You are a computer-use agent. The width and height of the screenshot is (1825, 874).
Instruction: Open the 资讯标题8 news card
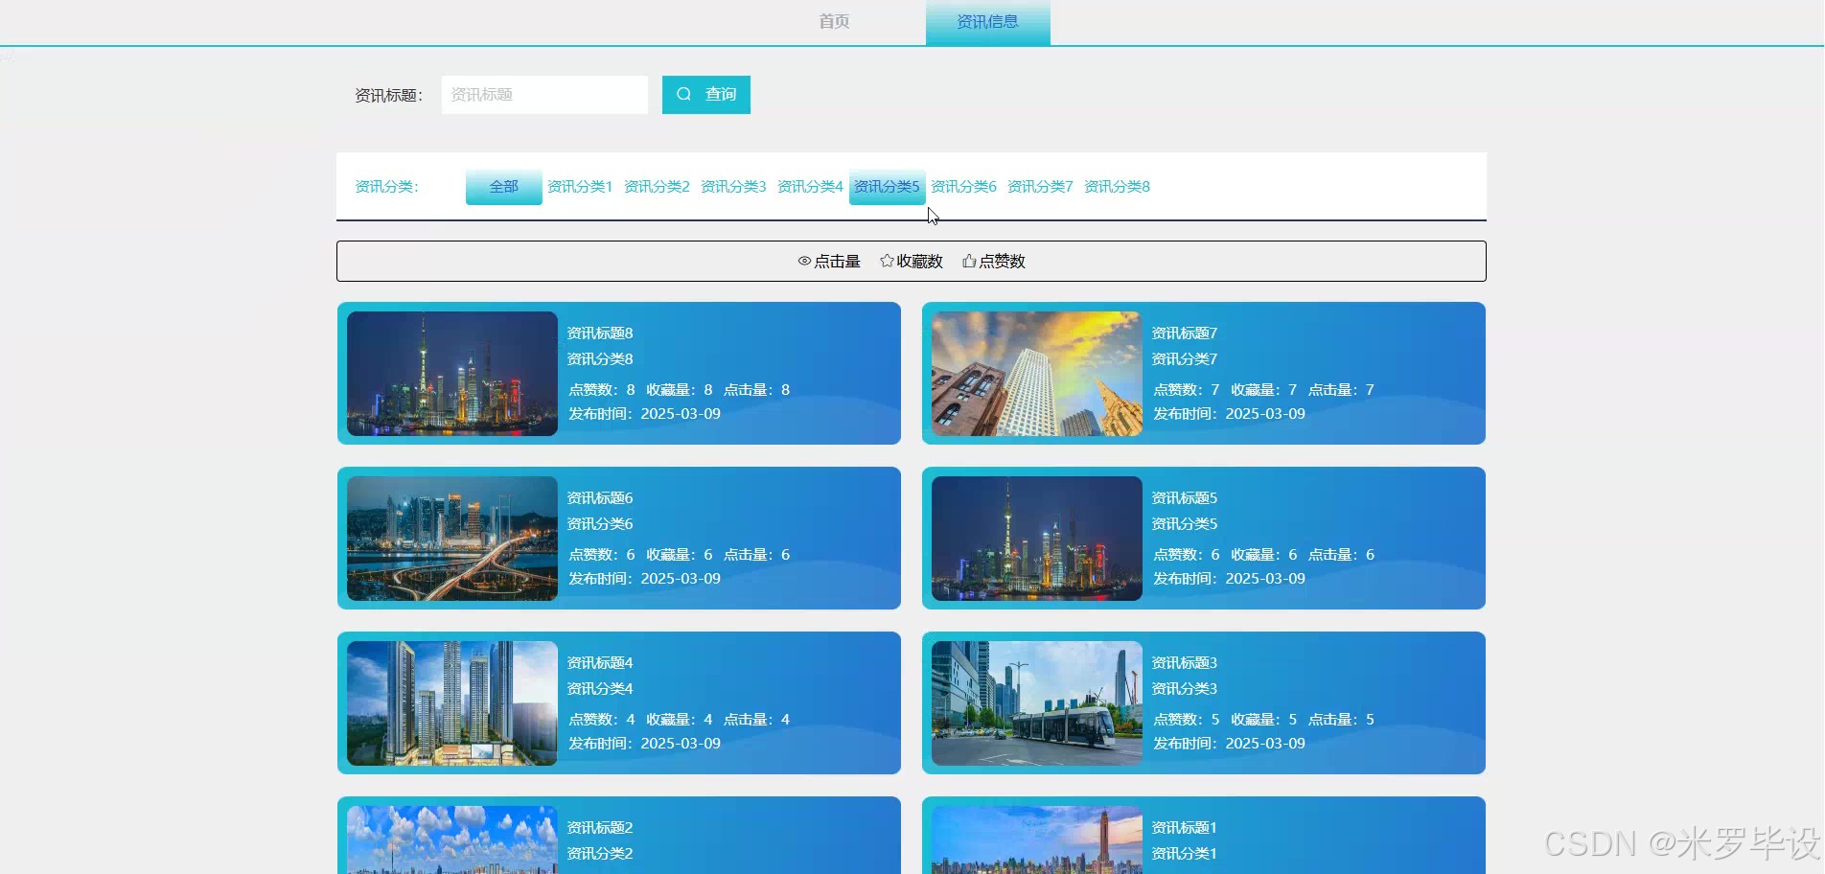pos(618,373)
